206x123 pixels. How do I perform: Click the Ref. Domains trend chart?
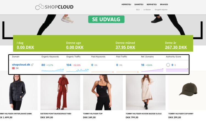pyautogui.click(x=152, y=70)
